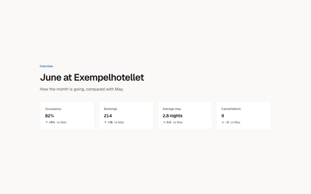Click the −3 change indicator

tap(227, 122)
